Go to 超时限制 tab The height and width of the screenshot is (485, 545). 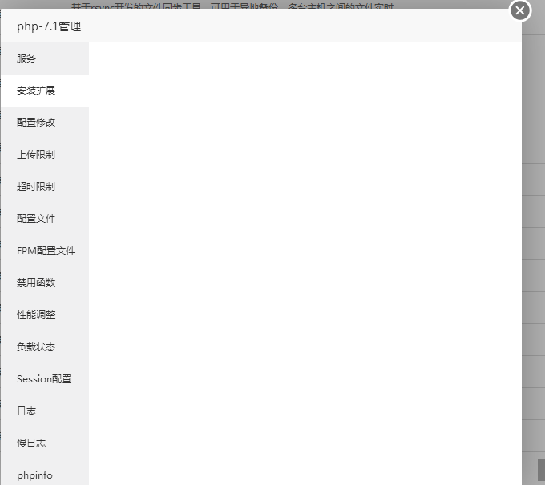tap(45, 186)
